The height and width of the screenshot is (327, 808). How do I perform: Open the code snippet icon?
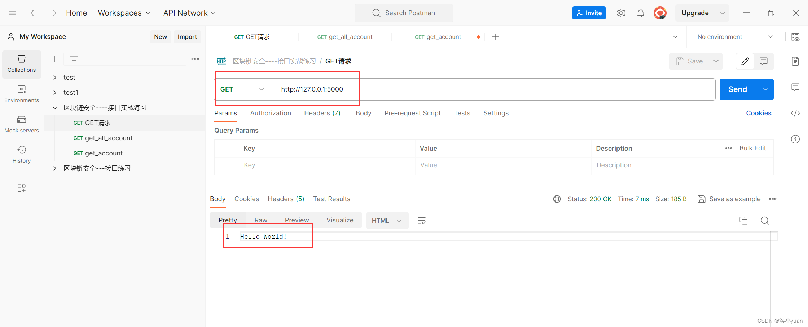click(795, 113)
